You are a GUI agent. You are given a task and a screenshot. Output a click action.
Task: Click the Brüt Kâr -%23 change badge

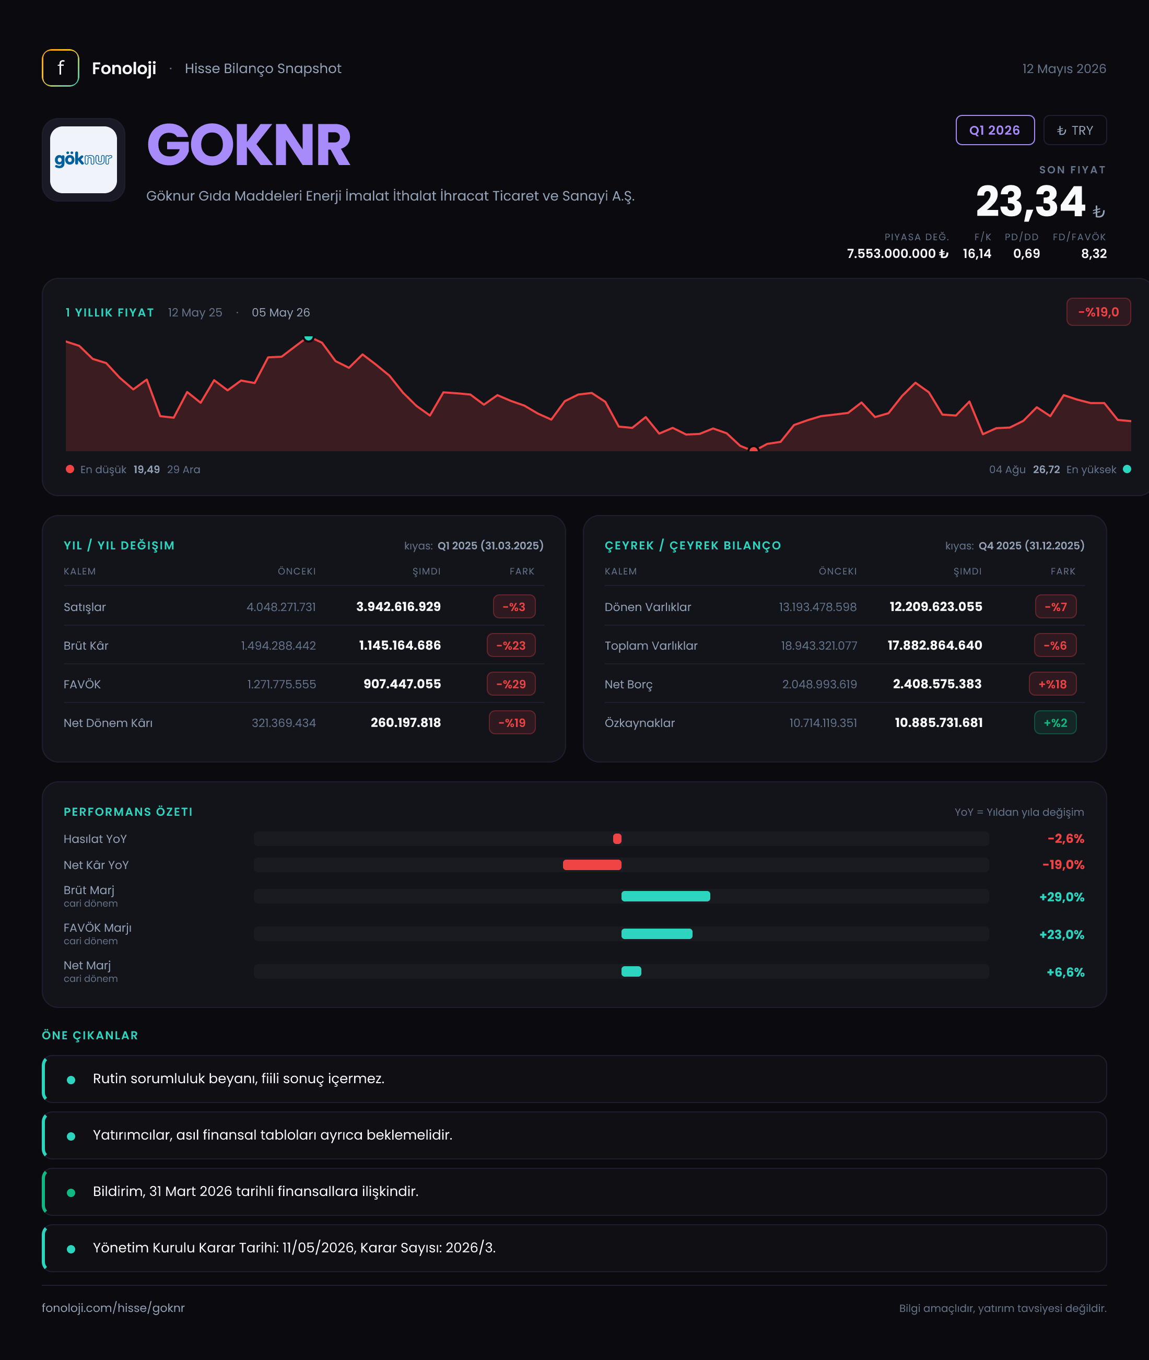pyautogui.click(x=511, y=645)
